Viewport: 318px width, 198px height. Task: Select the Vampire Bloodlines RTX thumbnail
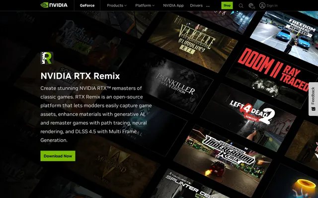(193, 42)
